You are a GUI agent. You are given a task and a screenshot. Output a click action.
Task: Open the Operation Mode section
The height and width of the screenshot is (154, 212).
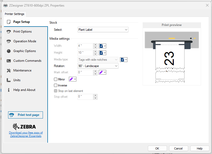coord(26,41)
